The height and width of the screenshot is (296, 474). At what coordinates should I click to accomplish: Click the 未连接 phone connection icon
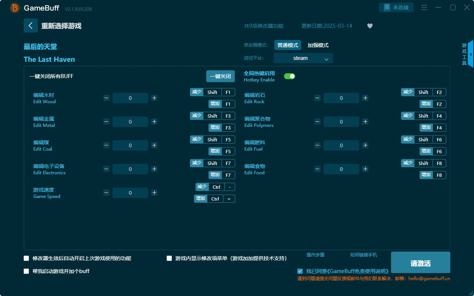pos(396,7)
